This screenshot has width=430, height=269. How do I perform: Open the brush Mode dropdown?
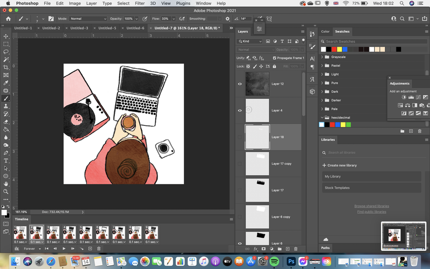pyautogui.click(x=88, y=19)
